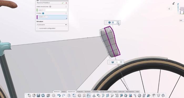
Task: Click the cylinder icon in lower spinner
Action: 113,62
